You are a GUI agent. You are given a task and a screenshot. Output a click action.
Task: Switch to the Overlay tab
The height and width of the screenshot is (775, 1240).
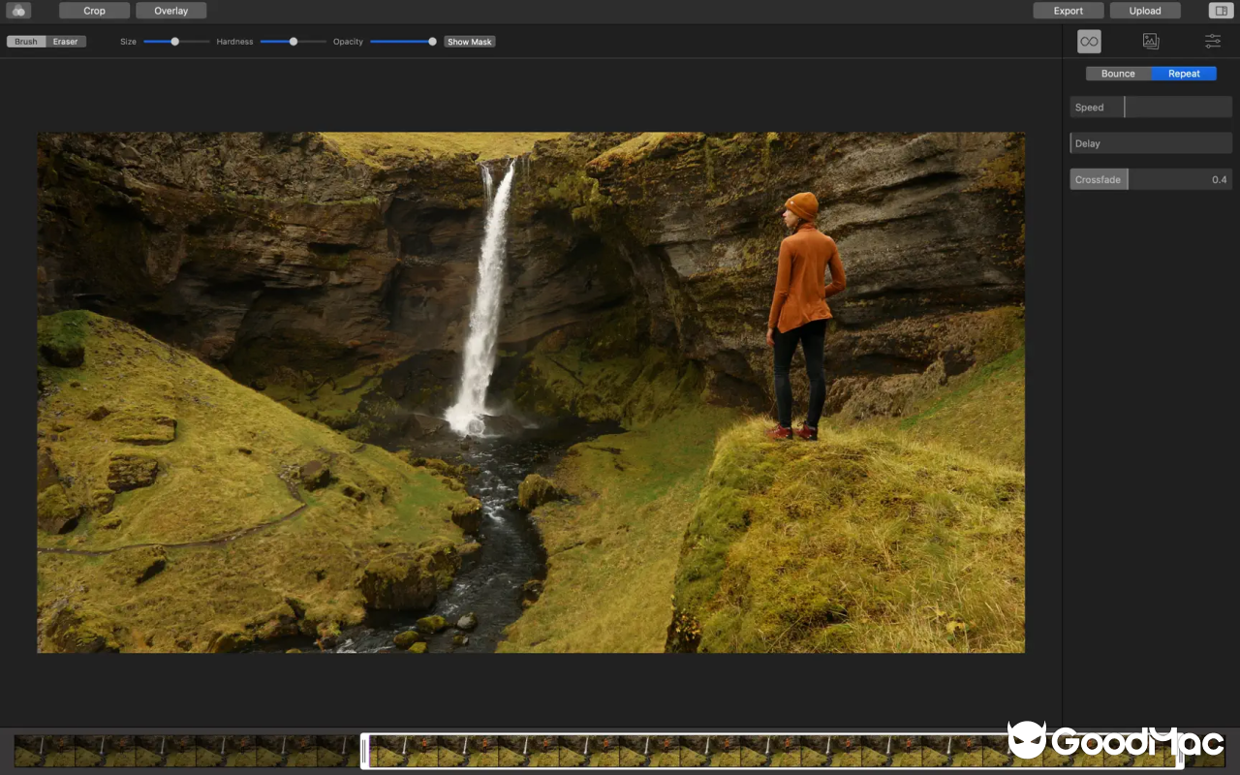pyautogui.click(x=170, y=10)
